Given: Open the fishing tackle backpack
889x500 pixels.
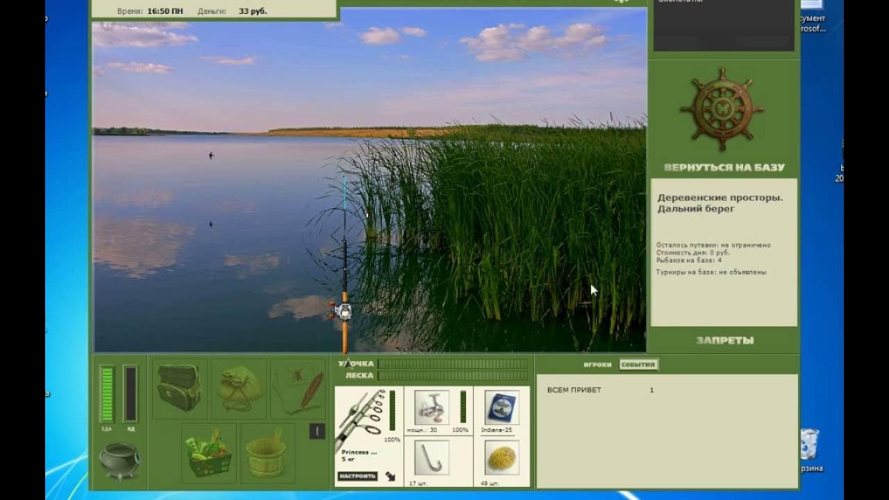Looking at the screenshot, I should [x=179, y=388].
